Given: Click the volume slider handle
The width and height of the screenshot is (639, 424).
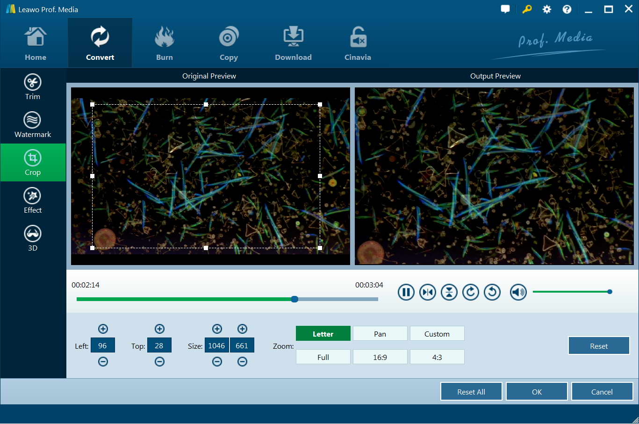Looking at the screenshot, I should coord(610,292).
